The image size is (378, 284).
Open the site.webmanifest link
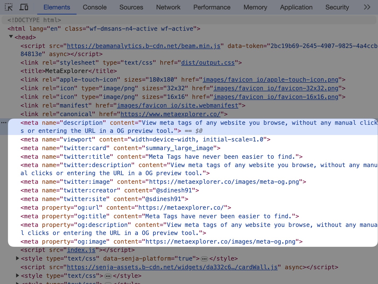[x=178, y=106]
